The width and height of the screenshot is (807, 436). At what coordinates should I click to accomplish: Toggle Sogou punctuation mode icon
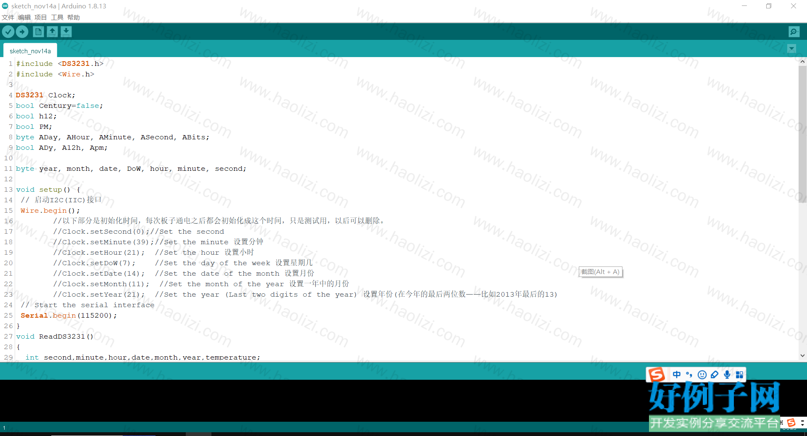[x=689, y=375]
